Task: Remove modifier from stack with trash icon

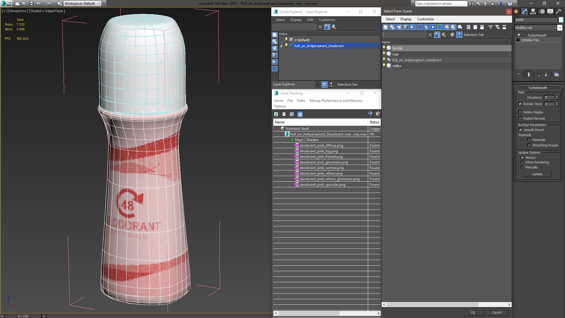Action: (546, 74)
